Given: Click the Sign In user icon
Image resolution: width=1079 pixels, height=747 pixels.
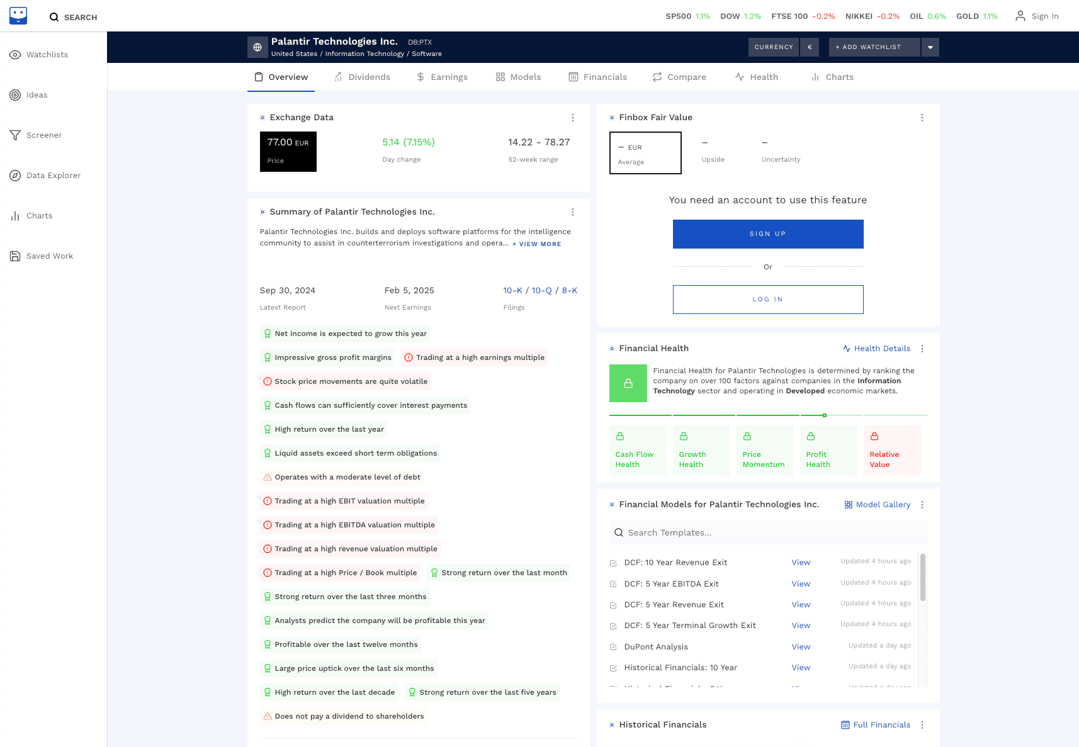Looking at the screenshot, I should pos(1020,16).
